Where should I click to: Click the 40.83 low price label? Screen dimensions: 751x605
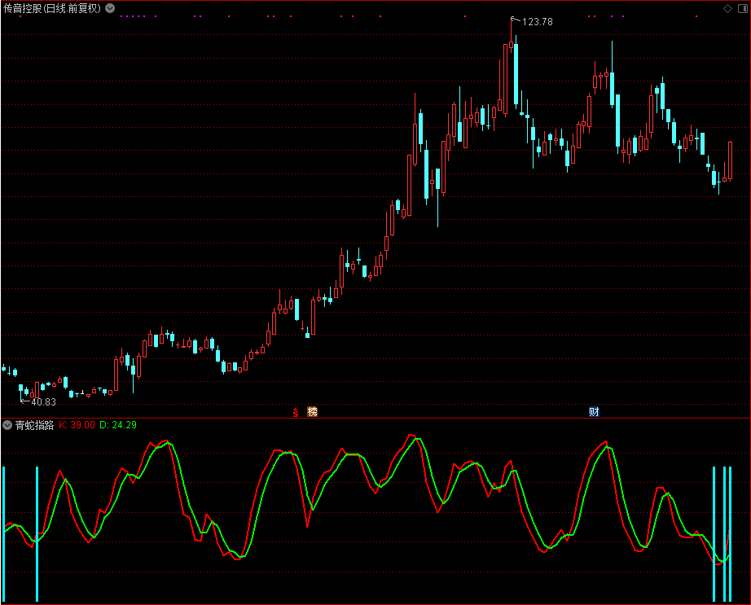44,402
